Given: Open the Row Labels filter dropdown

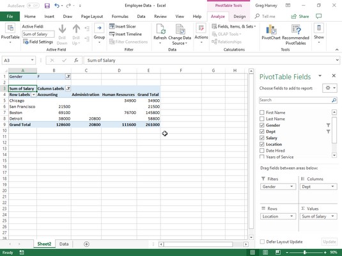Looking at the screenshot, I should coord(34,95).
